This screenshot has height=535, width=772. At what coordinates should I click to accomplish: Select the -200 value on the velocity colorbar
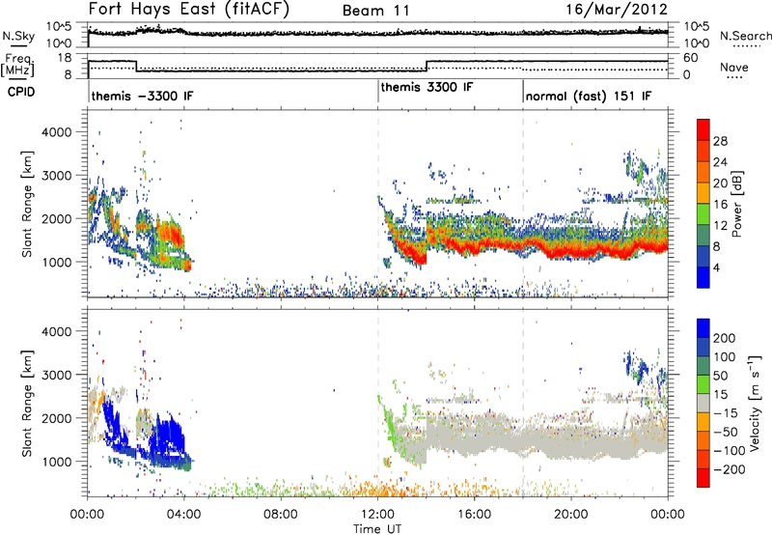pos(730,469)
